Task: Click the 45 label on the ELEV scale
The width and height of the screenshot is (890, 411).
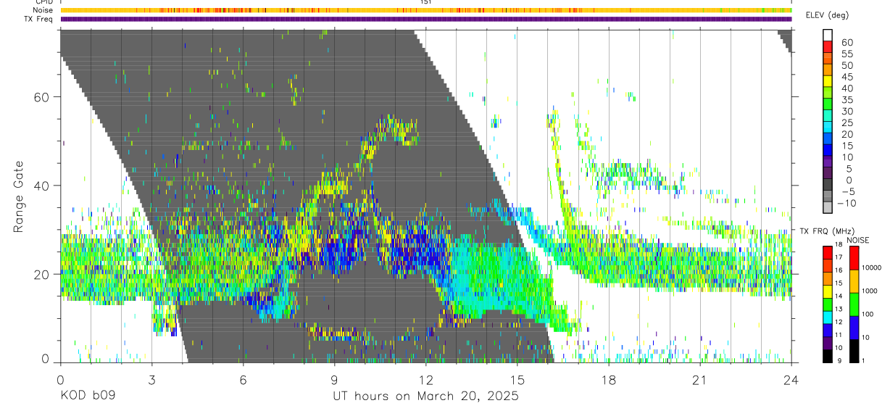Action: tap(846, 77)
